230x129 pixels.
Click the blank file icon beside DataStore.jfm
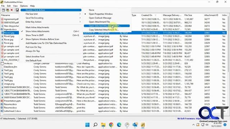[x=2, y=67]
